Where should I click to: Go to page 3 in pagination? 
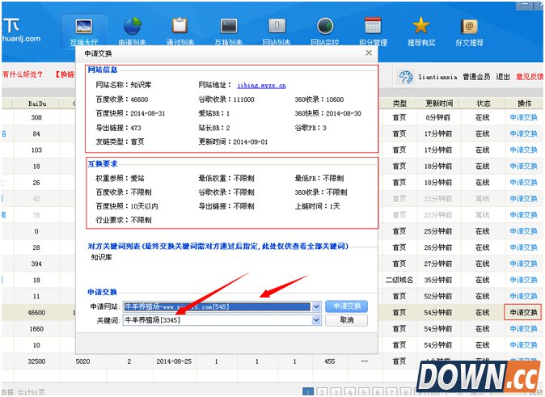[336, 392]
